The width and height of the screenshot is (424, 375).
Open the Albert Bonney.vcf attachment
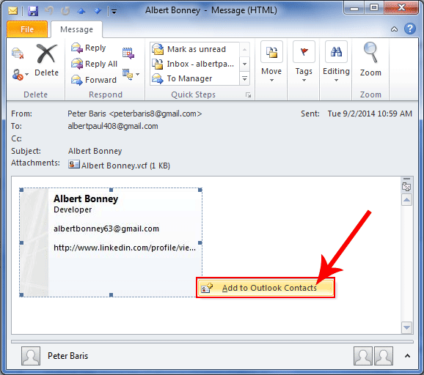[119, 165]
